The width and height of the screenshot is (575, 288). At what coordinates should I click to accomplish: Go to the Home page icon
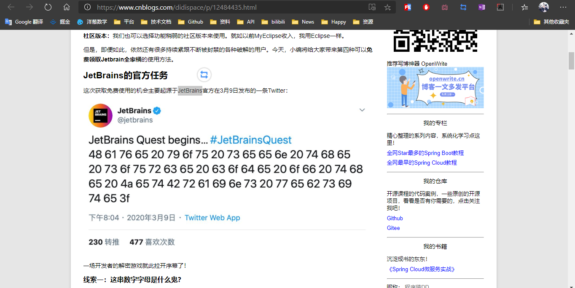67,7
